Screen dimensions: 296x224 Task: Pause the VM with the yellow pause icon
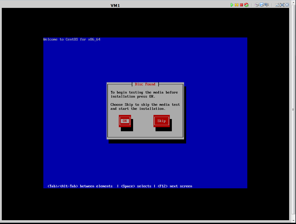[237, 5]
